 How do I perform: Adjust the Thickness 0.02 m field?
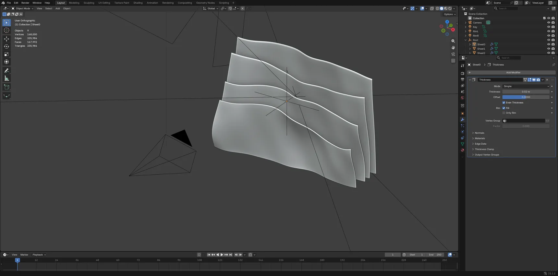click(x=526, y=92)
